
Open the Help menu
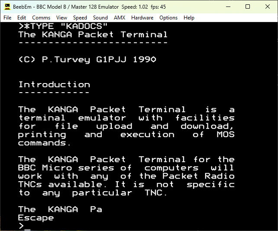tap(189, 18)
